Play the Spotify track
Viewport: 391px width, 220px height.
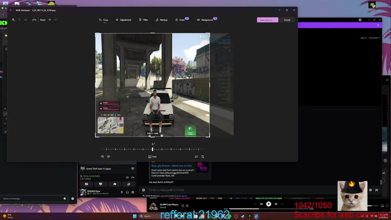click(x=269, y=204)
